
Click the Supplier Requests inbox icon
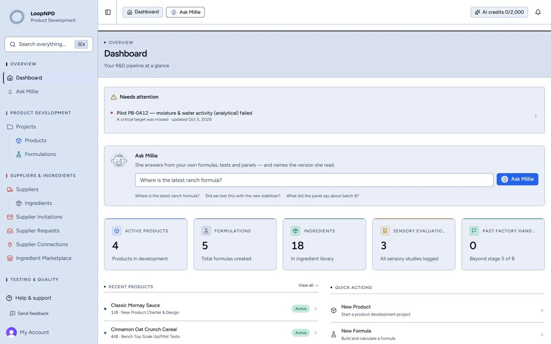pyautogui.click(x=10, y=231)
